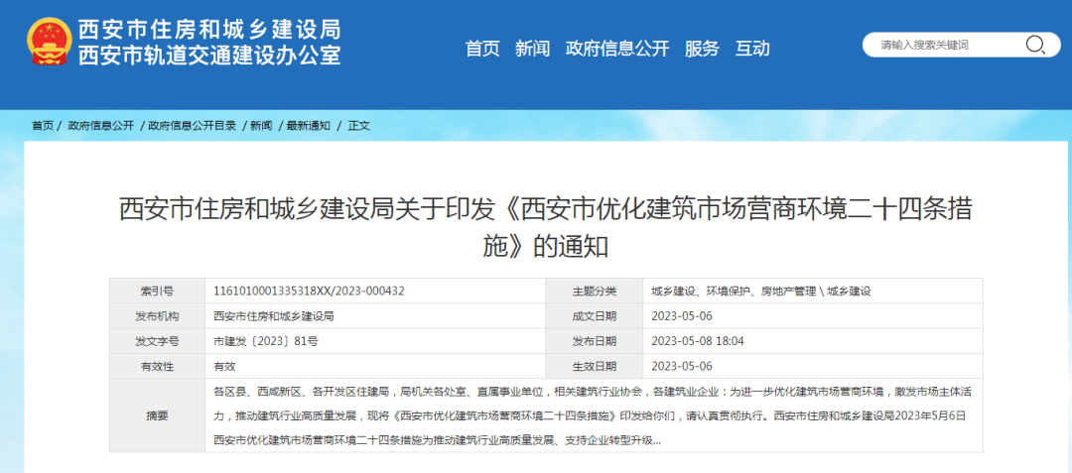Click the 西安市轨道交通建设办公室 site title
Image resolution: width=1072 pixels, height=473 pixels.
[x=209, y=55]
